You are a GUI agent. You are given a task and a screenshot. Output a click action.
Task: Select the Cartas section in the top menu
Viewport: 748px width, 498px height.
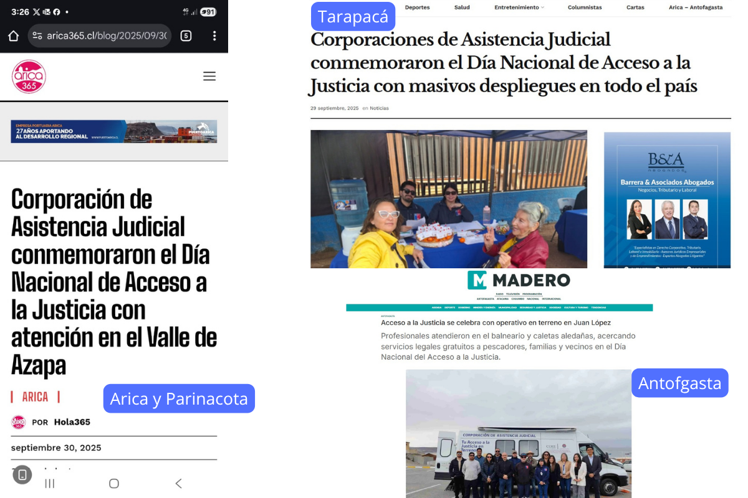[635, 7]
